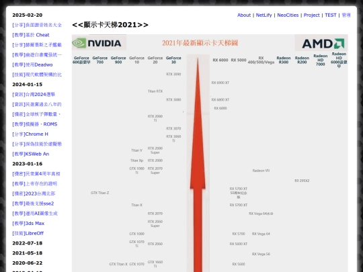The width and height of the screenshot is (363, 272).
Task: Click the GeForce 10 column header
Action: 137,60
